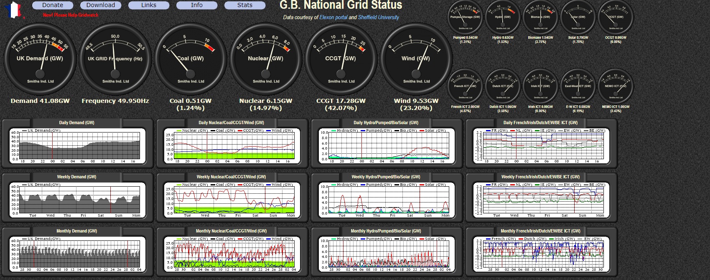Click the French ICT small gauge
The width and height of the screenshot is (710, 280).
tap(465, 87)
